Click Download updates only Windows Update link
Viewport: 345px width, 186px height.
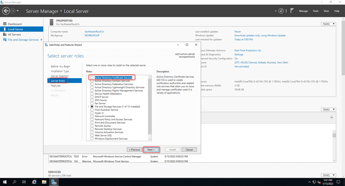[x=260, y=35]
